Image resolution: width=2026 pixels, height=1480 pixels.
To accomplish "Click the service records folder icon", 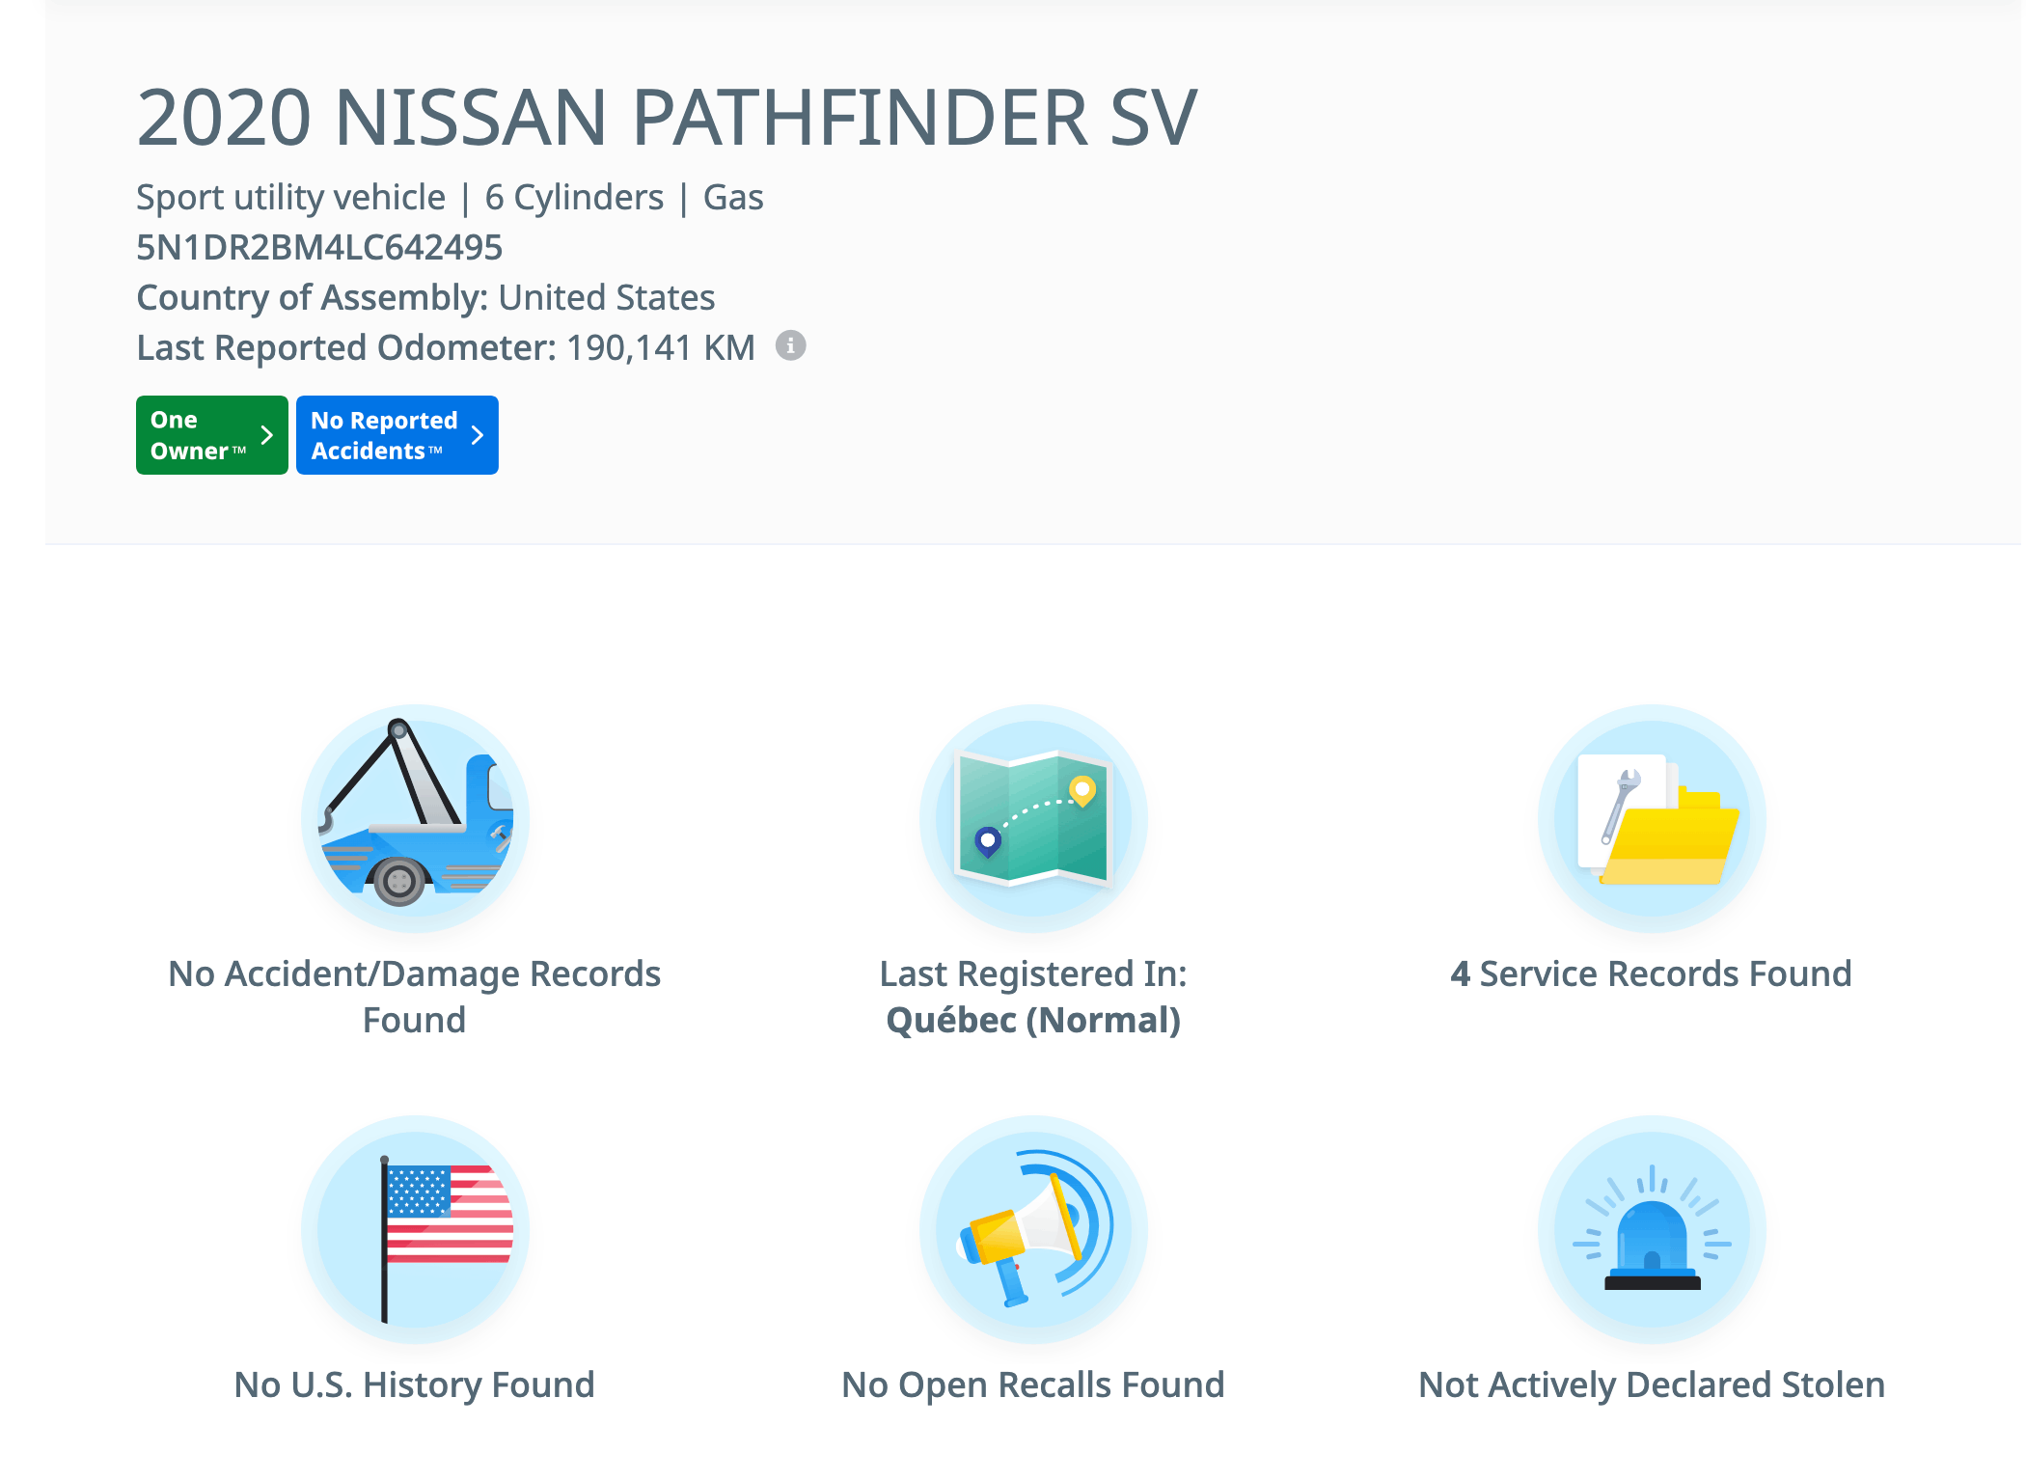I will [x=1652, y=818].
